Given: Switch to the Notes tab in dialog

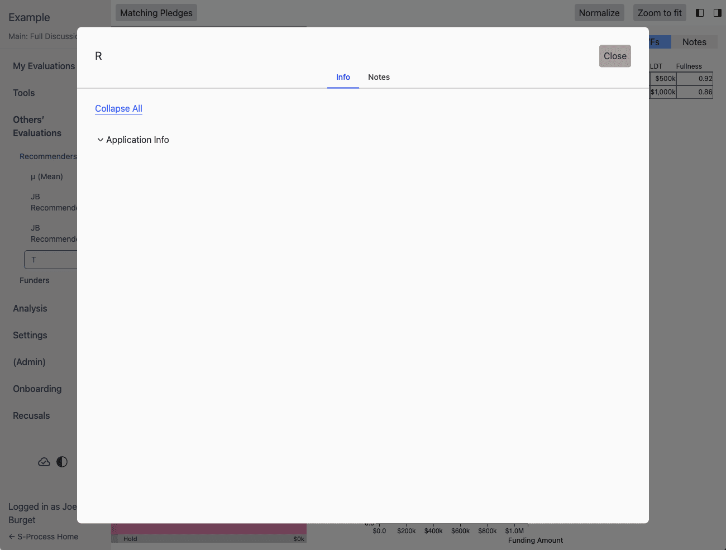Looking at the screenshot, I should pyautogui.click(x=379, y=77).
